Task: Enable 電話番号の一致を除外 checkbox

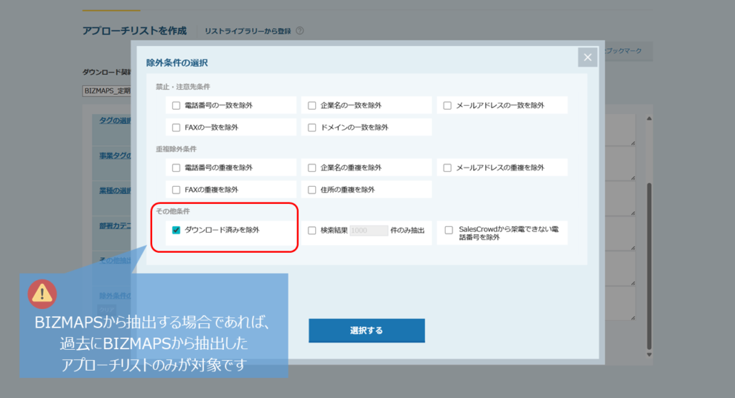Action: pyautogui.click(x=176, y=106)
